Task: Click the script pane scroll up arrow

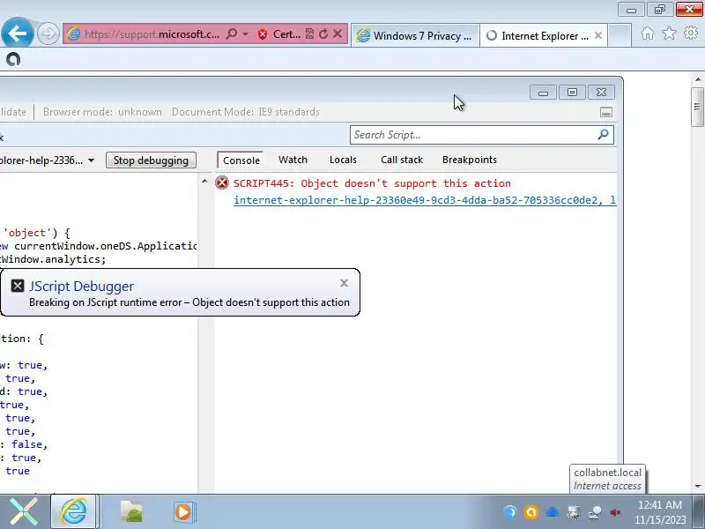Action: [204, 182]
